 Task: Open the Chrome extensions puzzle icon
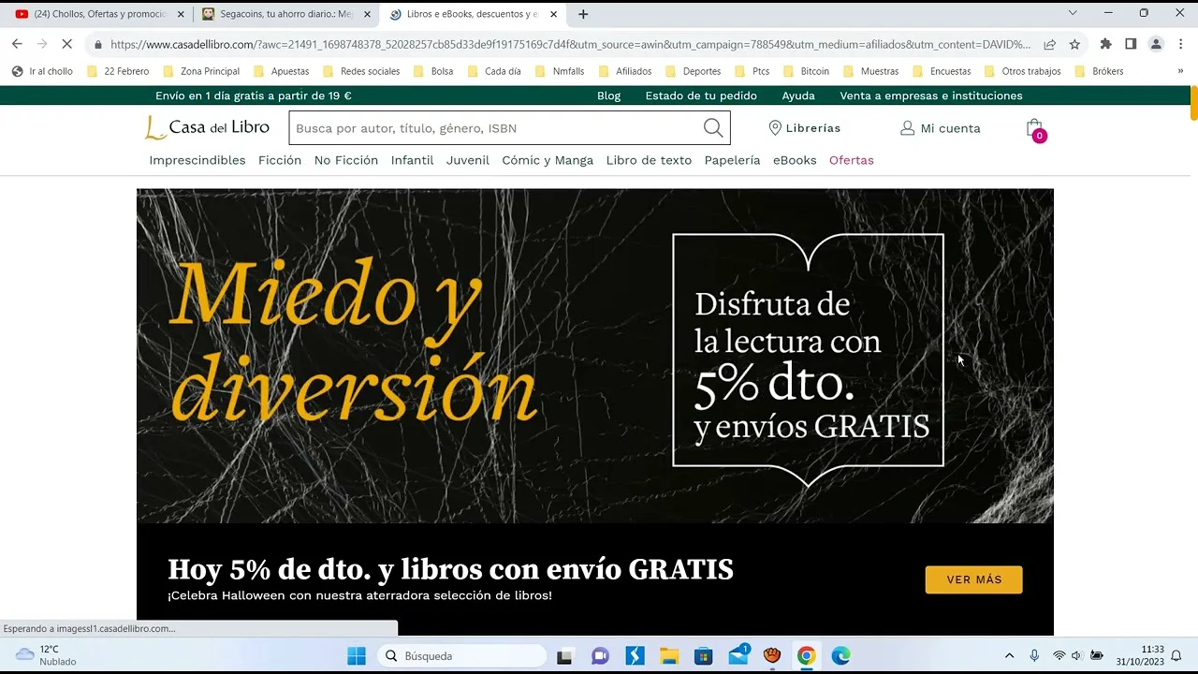click(1105, 44)
